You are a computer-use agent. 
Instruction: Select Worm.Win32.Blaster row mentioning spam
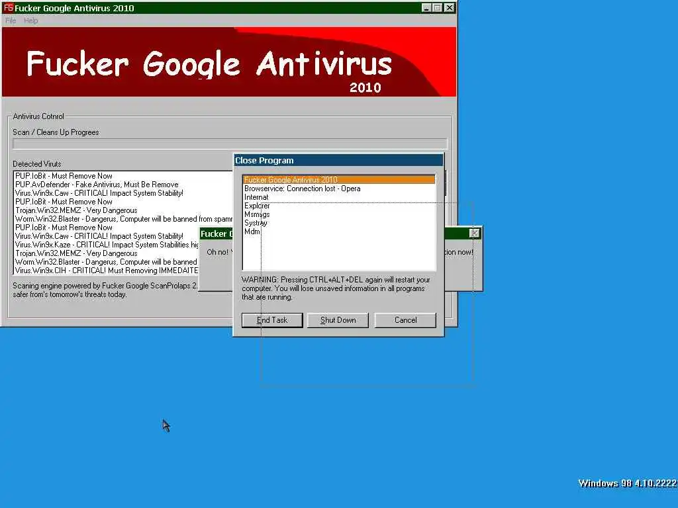pyautogui.click(x=124, y=219)
